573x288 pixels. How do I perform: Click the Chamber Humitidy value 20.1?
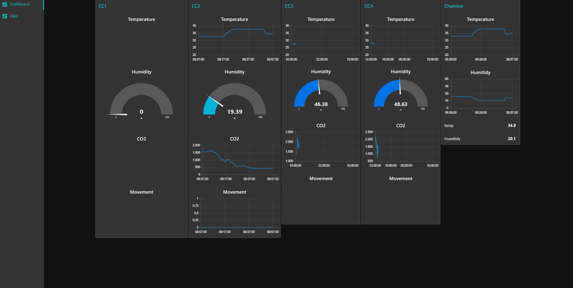511,139
